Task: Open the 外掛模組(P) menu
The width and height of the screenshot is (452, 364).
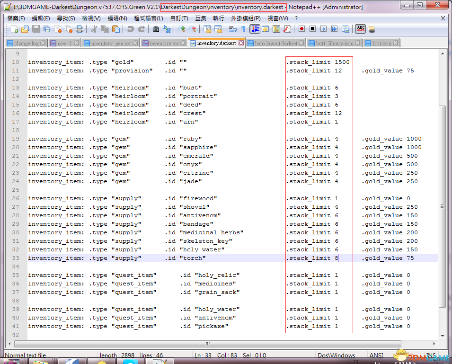Action: click(x=246, y=18)
